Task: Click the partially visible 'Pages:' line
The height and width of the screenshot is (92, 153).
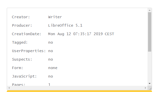Action: pos(31,85)
